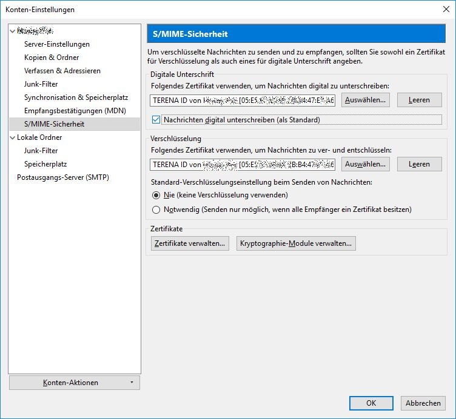The height and width of the screenshot is (419, 456).
Task: Click Auswählen for digital signature certificate
Action: click(365, 100)
